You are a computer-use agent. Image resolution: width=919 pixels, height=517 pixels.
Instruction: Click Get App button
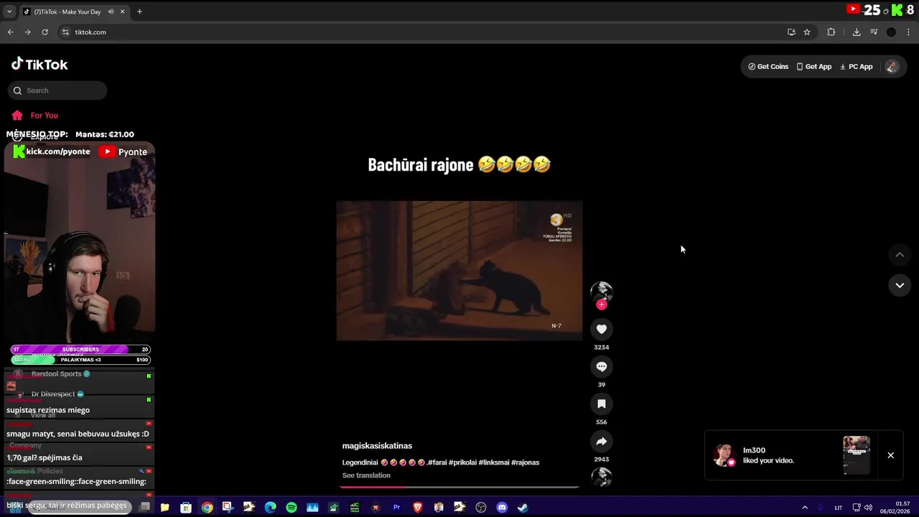(814, 67)
